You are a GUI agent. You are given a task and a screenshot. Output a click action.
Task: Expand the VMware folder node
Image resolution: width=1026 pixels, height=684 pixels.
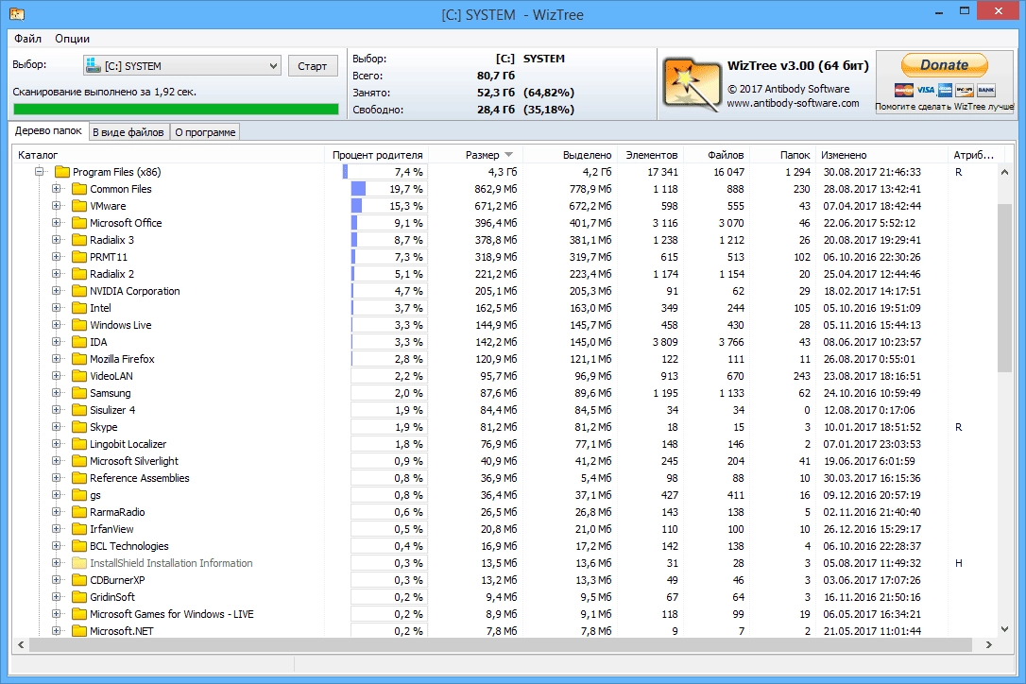coord(57,206)
